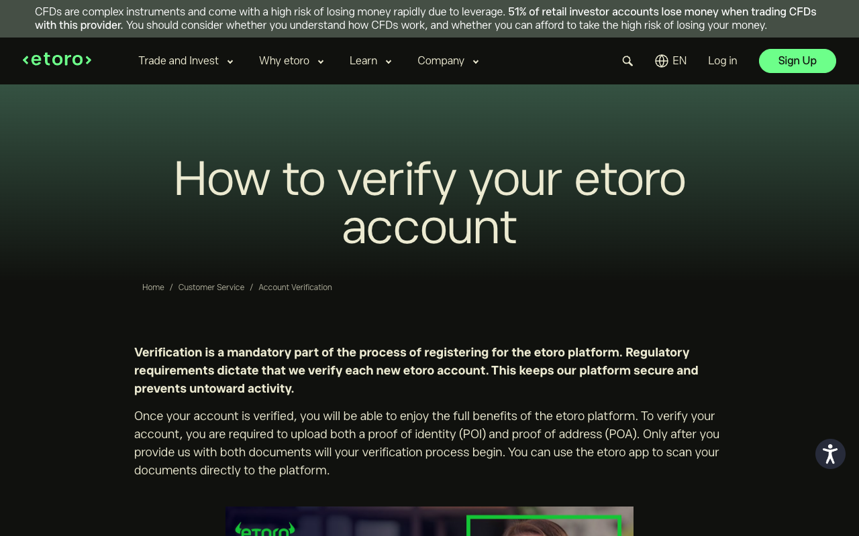The image size is (859, 536).
Task: Open the Learn menu
Action: (x=363, y=61)
